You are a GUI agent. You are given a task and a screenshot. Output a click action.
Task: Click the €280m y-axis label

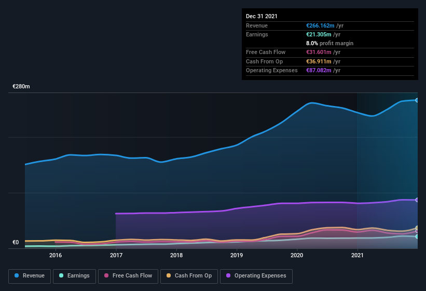click(21, 86)
